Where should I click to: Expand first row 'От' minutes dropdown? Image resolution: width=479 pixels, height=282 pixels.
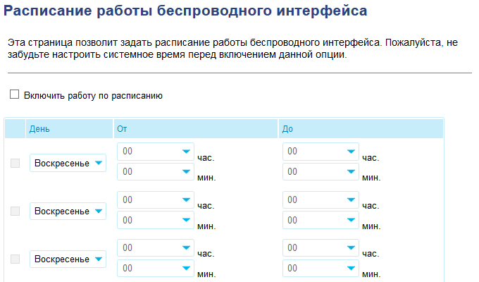click(156, 171)
